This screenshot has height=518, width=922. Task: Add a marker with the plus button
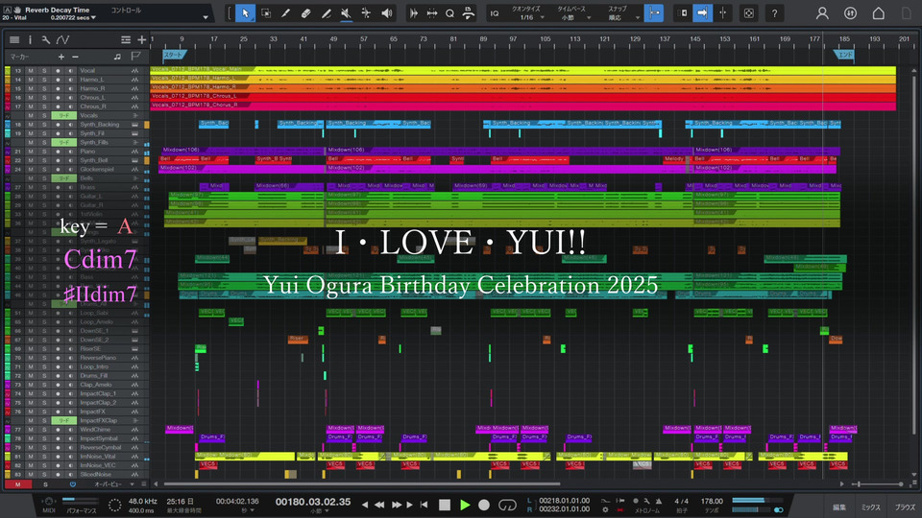(x=61, y=57)
